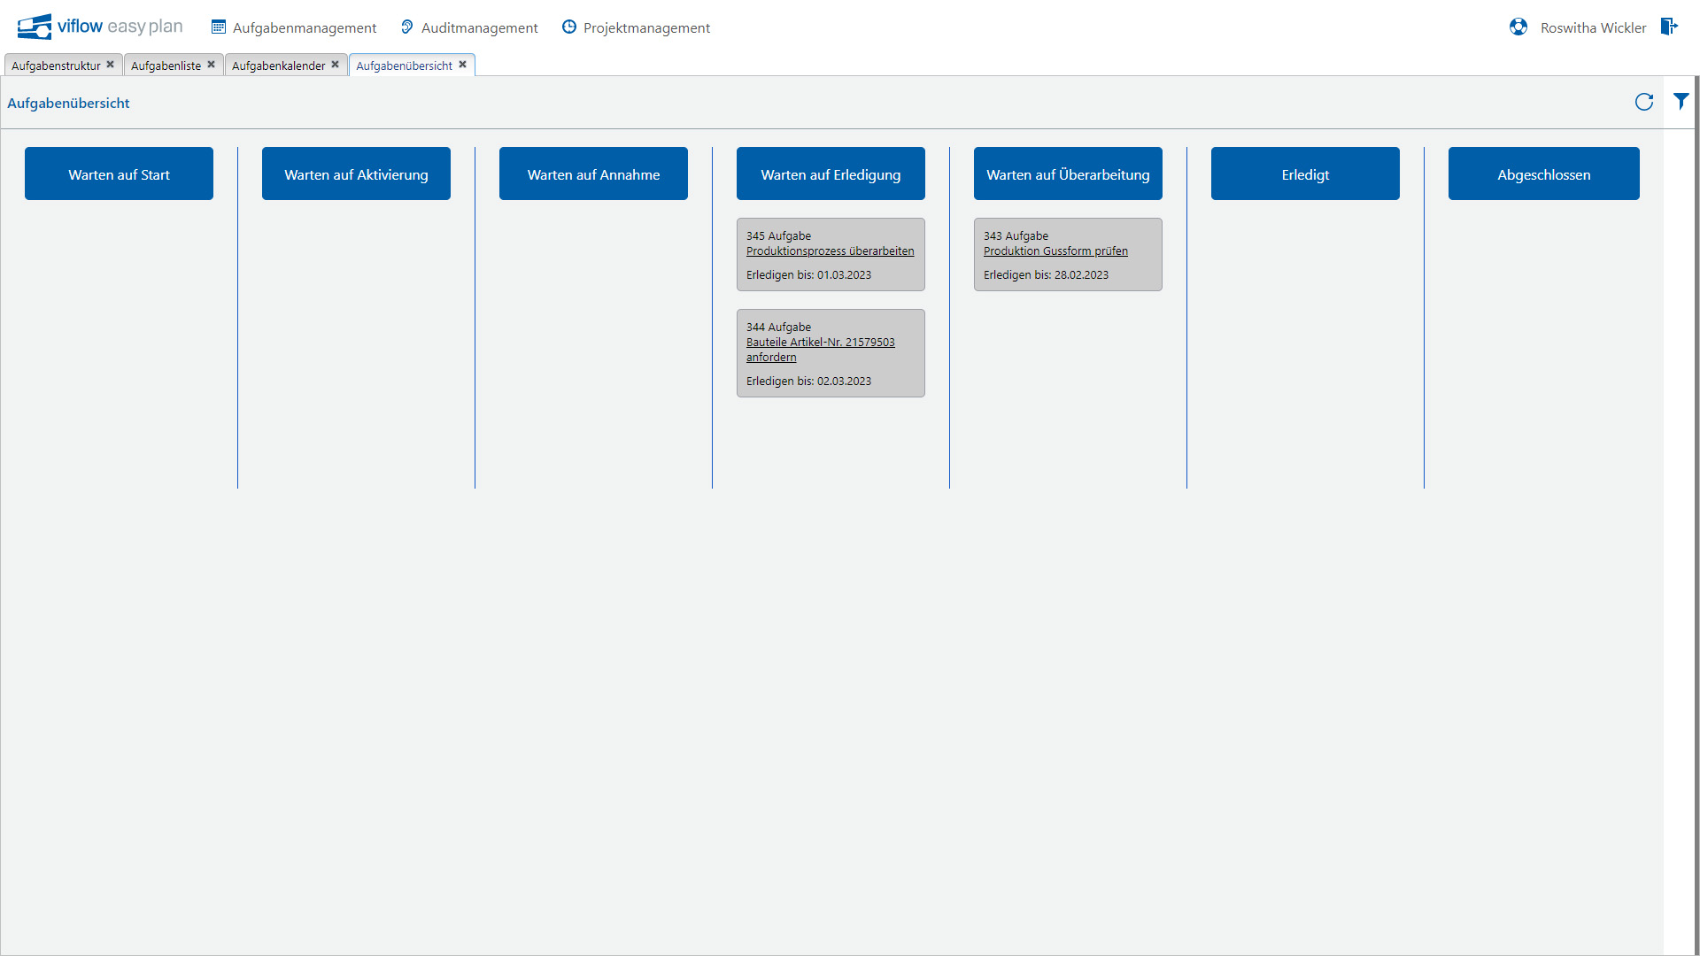This screenshot has width=1700, height=956.
Task: Open the help lifebuoy icon
Action: [x=1518, y=27]
